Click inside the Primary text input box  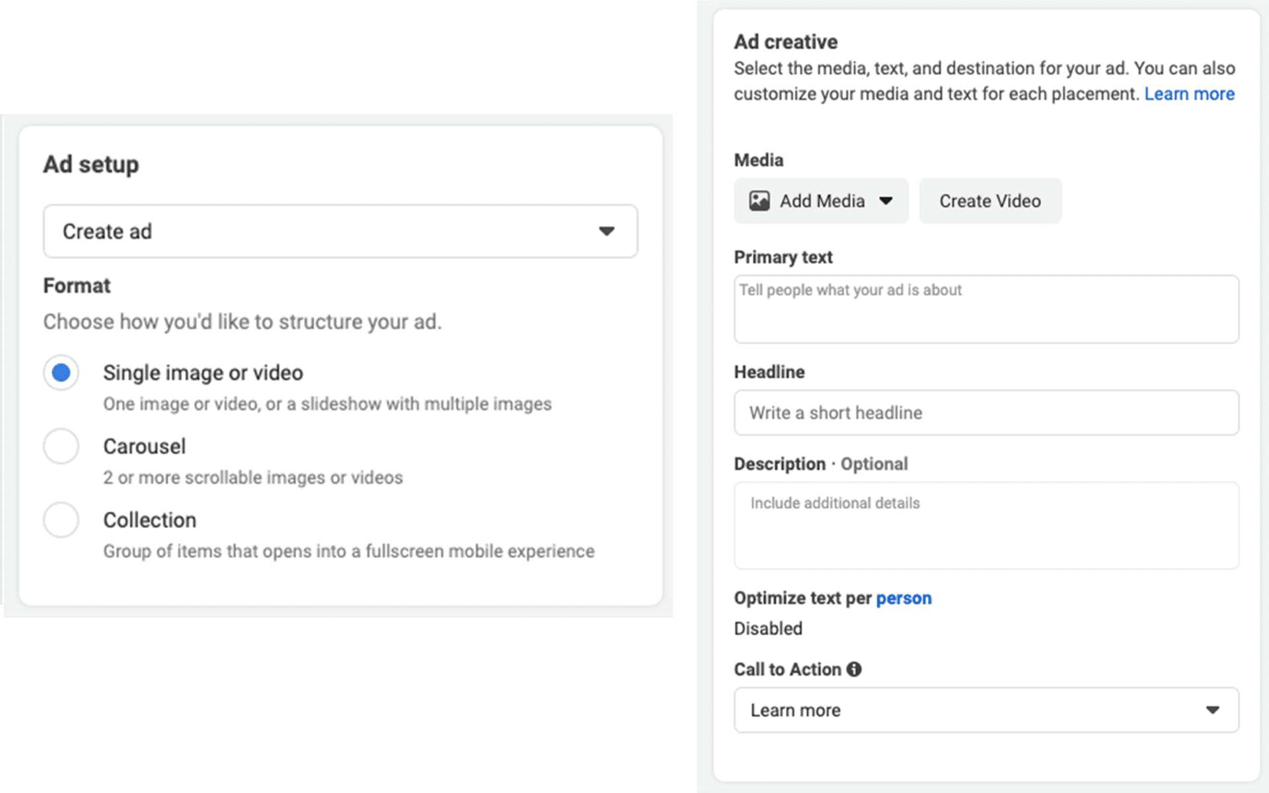(x=986, y=309)
